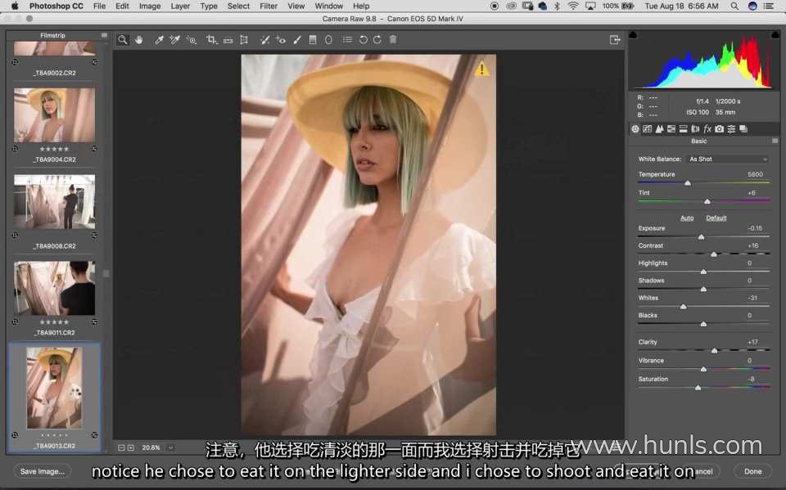Open the Apple menu
The image size is (786, 490).
(15, 6)
